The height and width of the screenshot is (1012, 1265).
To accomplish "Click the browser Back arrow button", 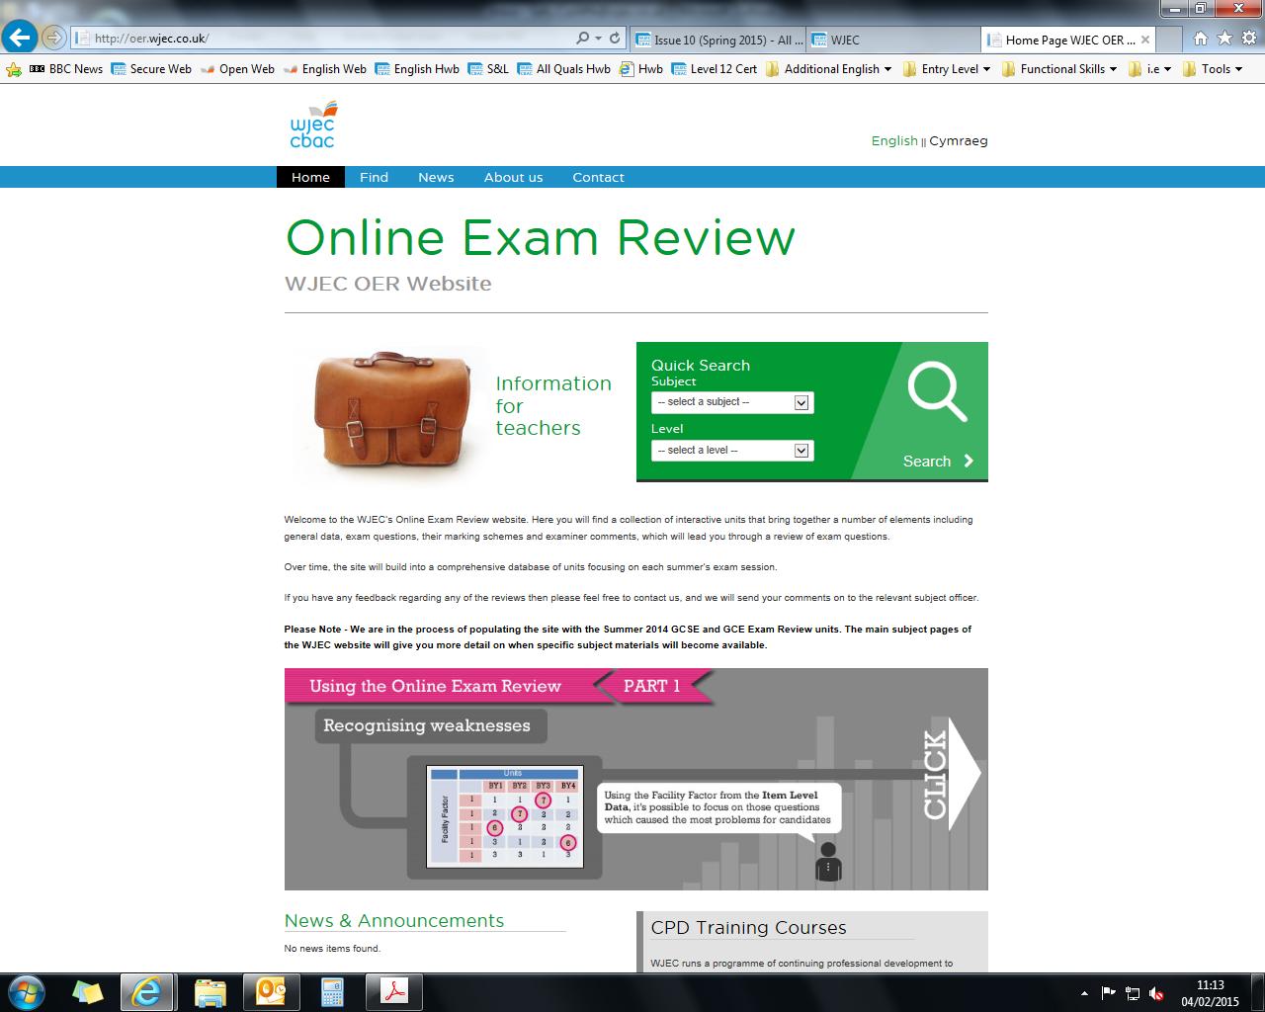I will pyautogui.click(x=19, y=39).
